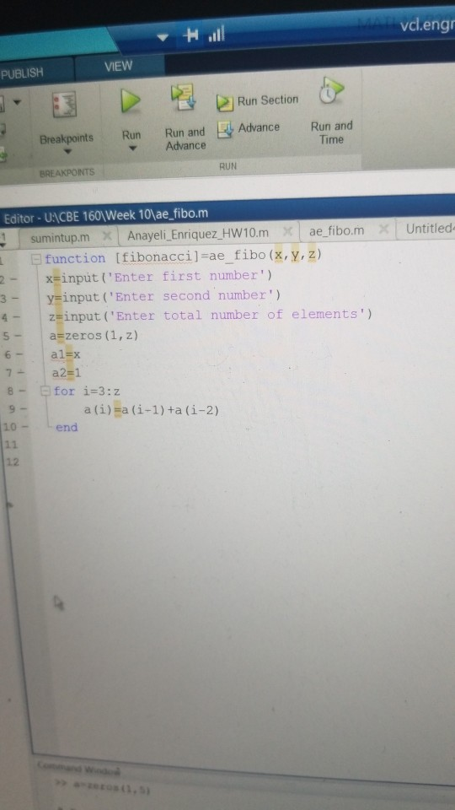Click the 'a1=x' code line
The width and height of the screenshot is (455, 810).
[x=65, y=355]
